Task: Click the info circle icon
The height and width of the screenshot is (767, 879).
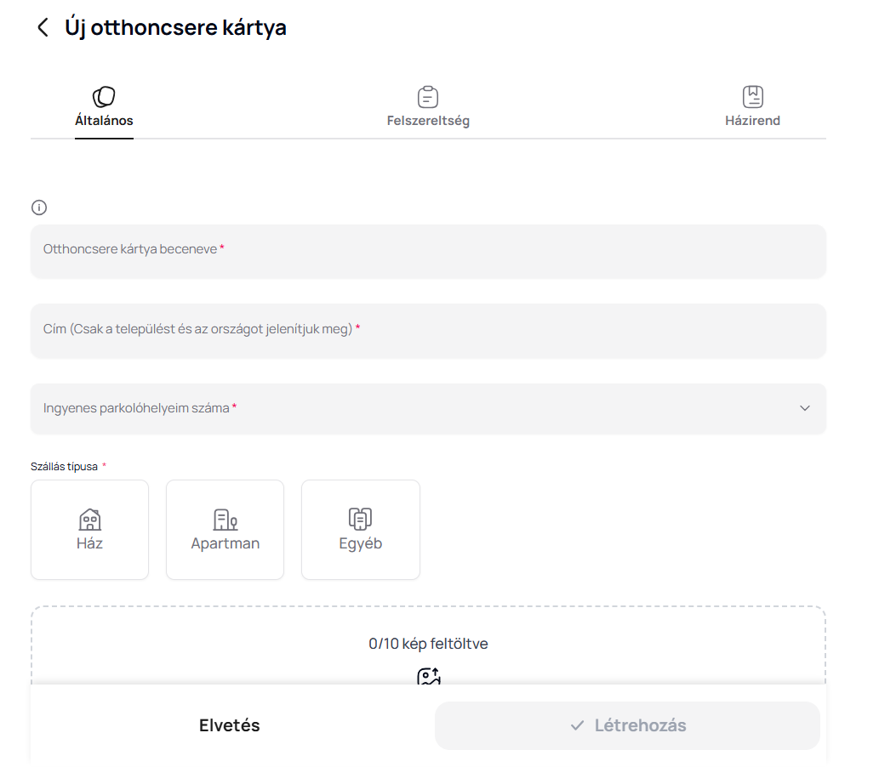Action: (x=39, y=207)
